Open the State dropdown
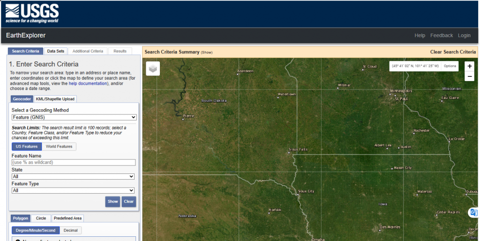This screenshot has width=480, height=241. click(x=73, y=176)
